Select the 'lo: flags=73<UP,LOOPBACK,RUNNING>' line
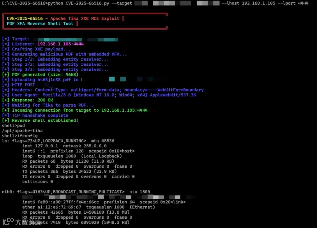Image resolution: width=317 pixels, height=228 pixels. pyautogui.click(x=58, y=141)
